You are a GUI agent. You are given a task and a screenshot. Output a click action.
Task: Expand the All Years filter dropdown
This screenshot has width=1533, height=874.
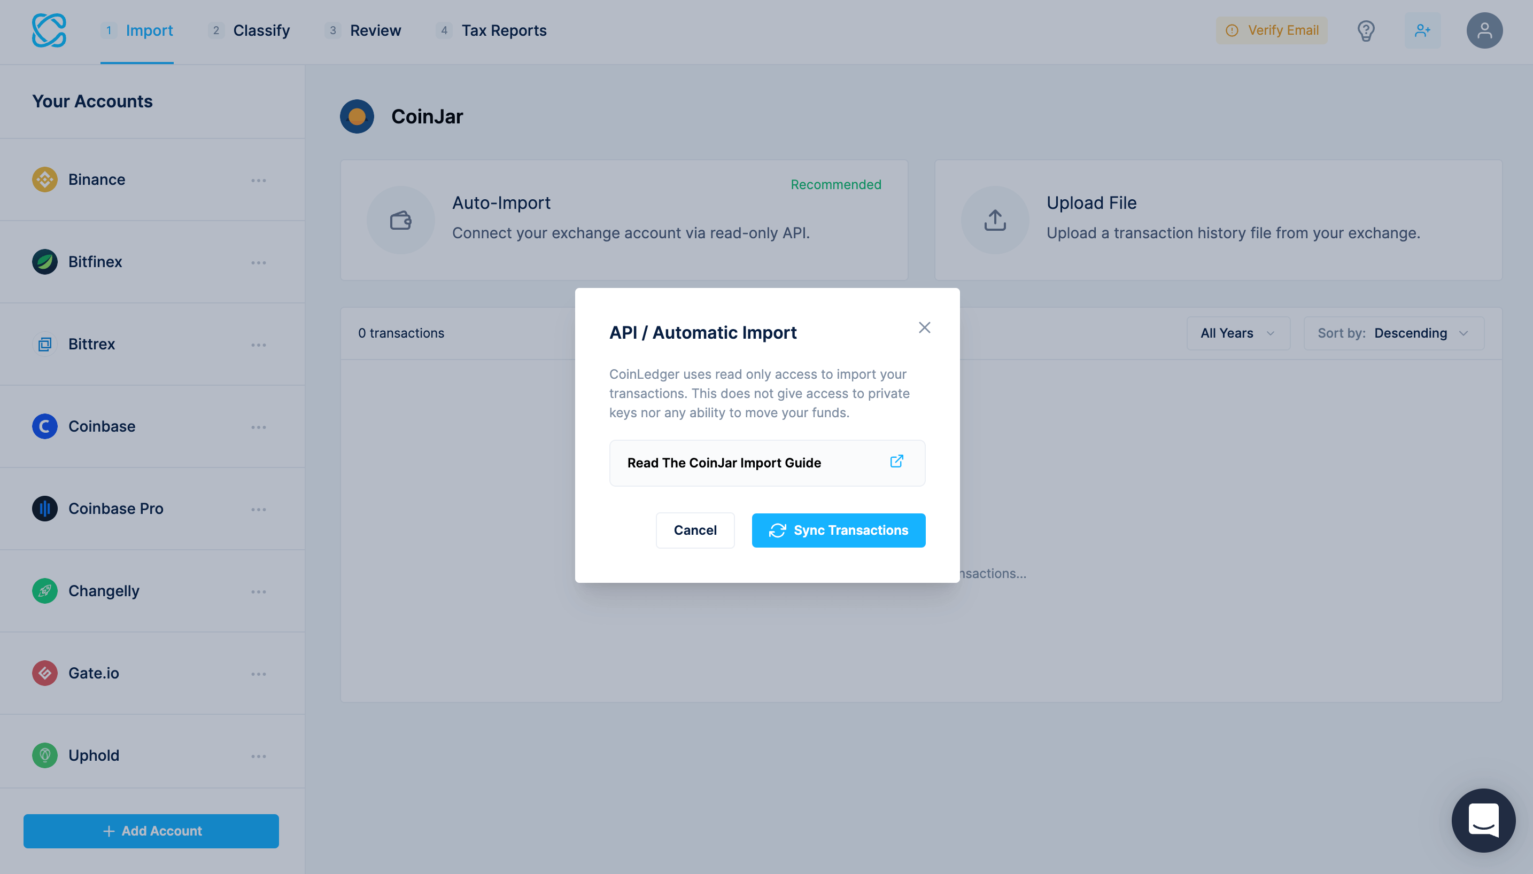point(1237,333)
